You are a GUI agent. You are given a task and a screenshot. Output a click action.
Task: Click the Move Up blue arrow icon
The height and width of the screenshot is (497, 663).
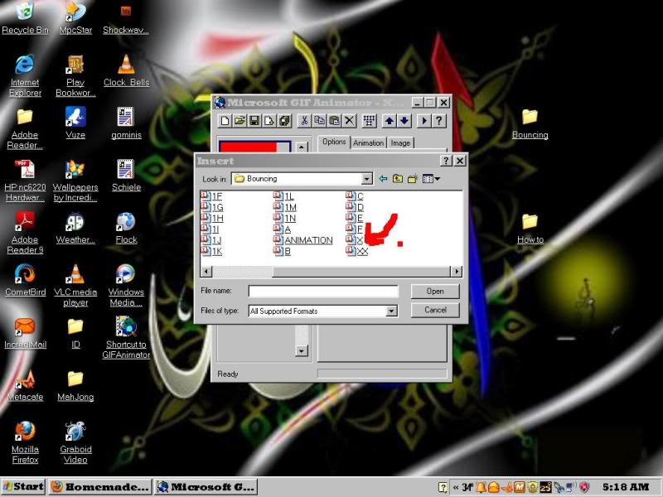coord(390,121)
